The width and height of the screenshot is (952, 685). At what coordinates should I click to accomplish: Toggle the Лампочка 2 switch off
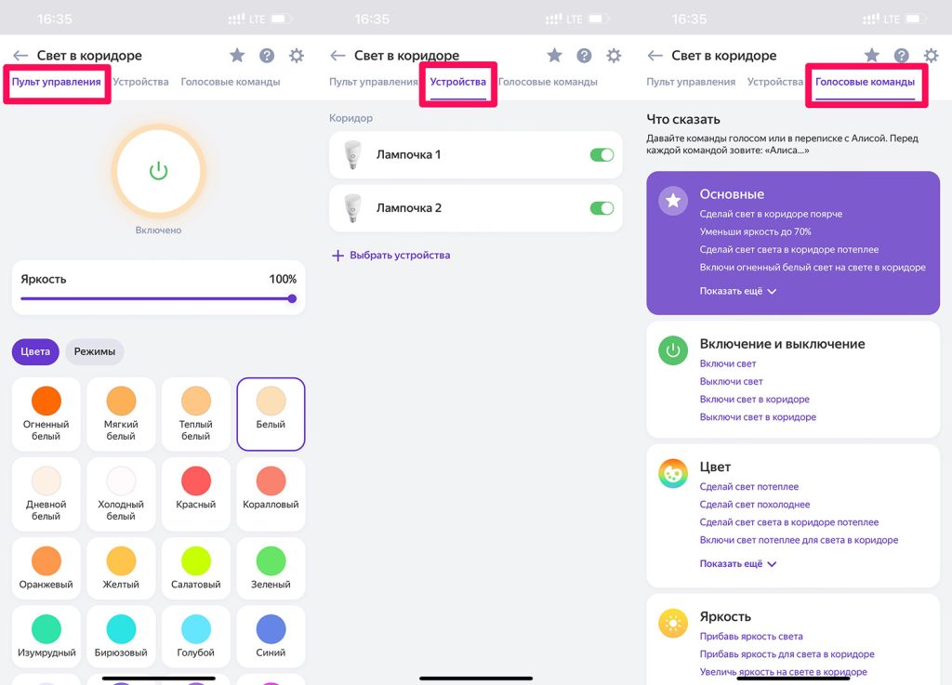pos(602,208)
